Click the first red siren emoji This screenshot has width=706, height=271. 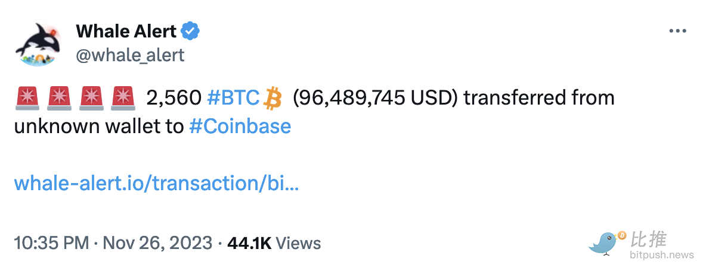click(x=26, y=98)
